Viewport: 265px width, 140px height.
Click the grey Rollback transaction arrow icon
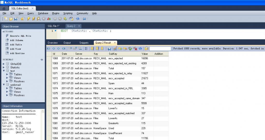[60, 19]
